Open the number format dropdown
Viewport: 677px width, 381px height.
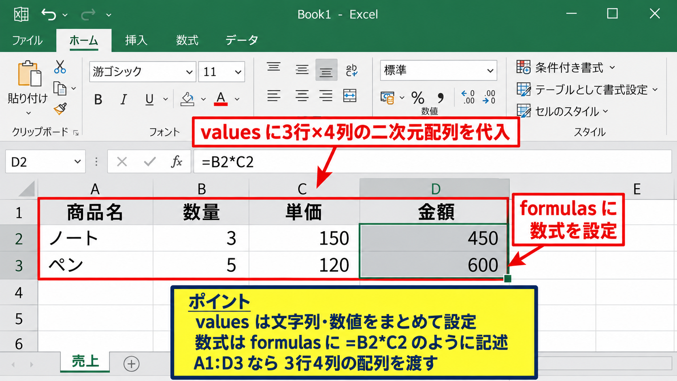pos(490,70)
